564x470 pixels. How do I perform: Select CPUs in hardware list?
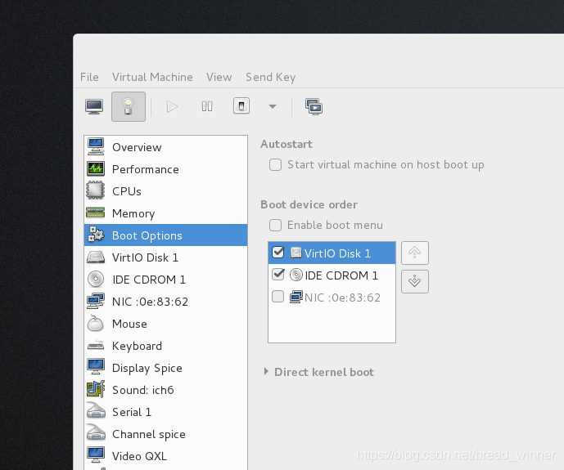point(166,191)
